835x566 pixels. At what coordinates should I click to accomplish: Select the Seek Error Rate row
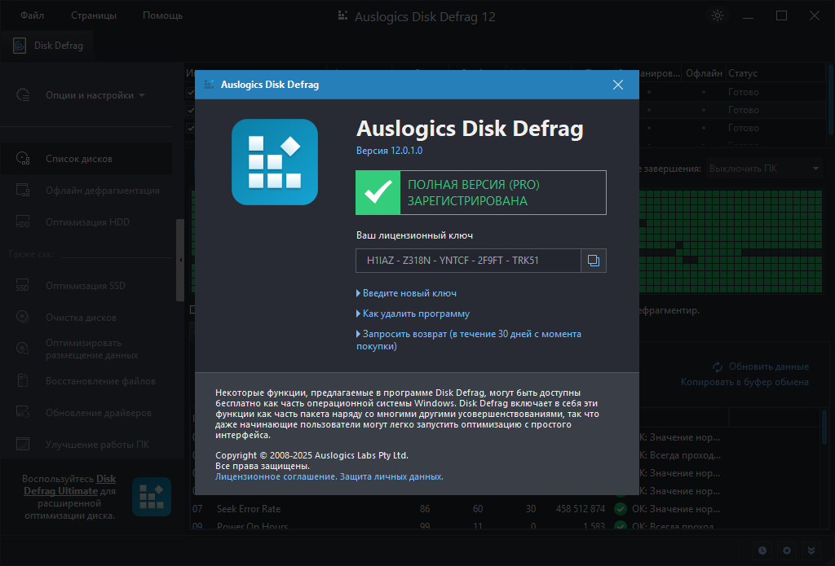(x=506, y=509)
